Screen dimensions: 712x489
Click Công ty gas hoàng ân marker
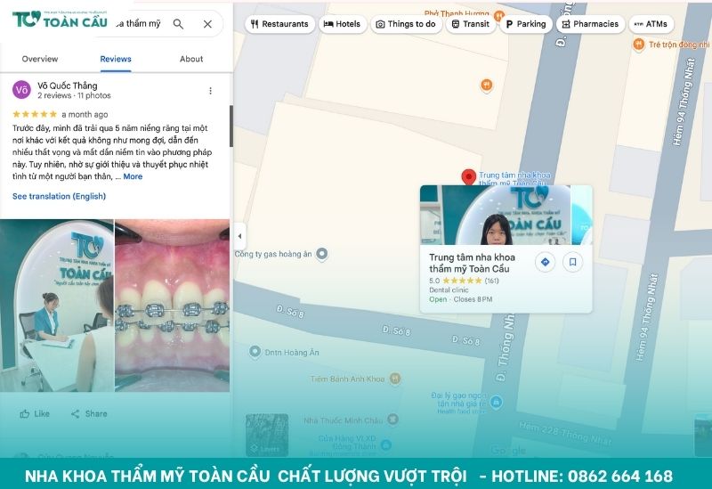(x=322, y=254)
